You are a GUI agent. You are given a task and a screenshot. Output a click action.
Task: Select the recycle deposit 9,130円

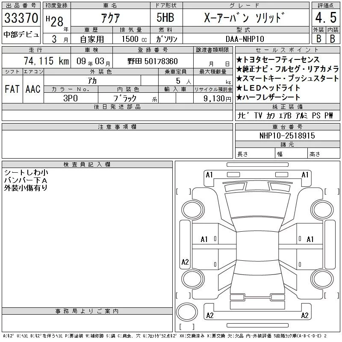click(217, 98)
